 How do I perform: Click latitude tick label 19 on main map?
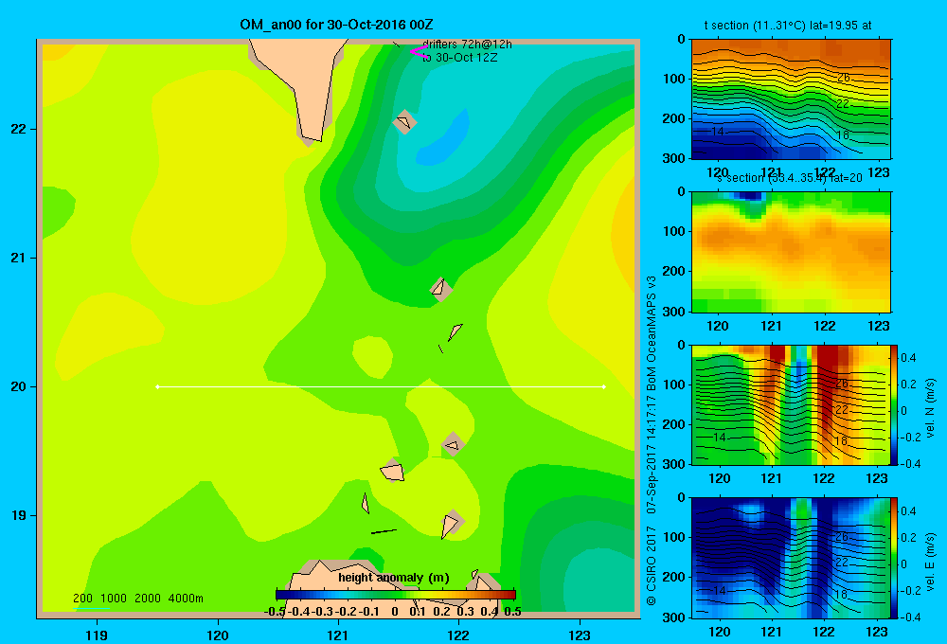point(19,515)
